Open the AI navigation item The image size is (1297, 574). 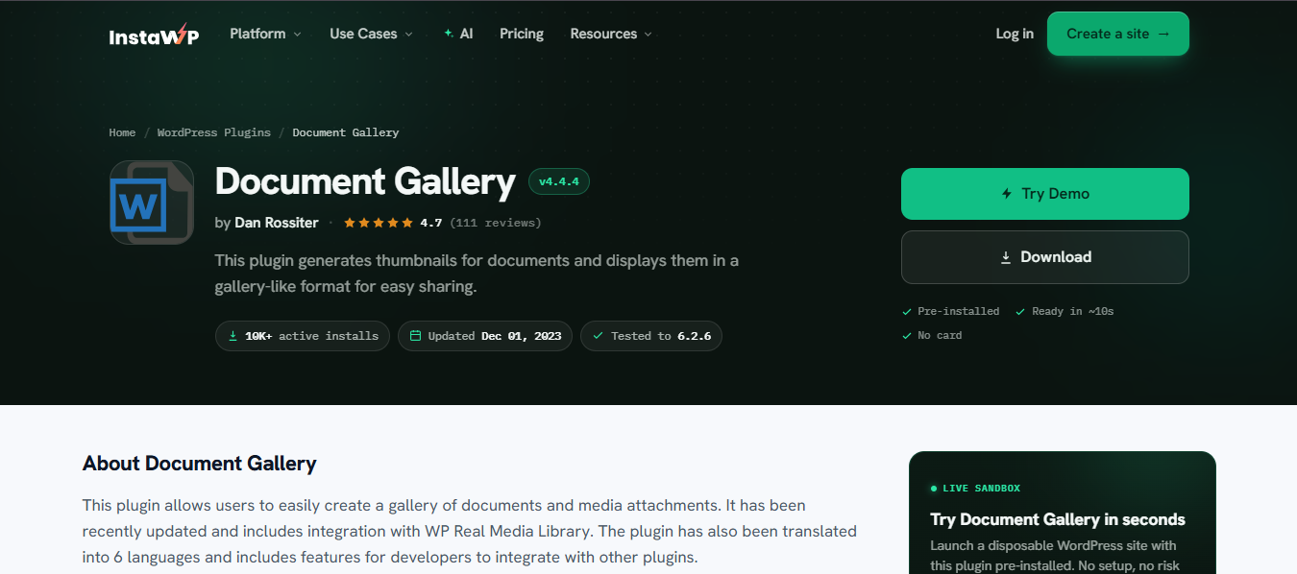[458, 34]
